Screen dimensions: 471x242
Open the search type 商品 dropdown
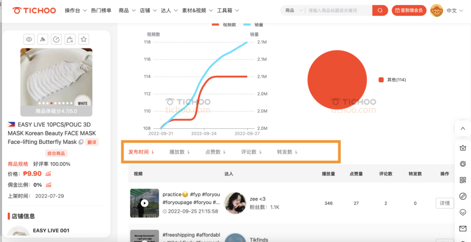[294, 10]
